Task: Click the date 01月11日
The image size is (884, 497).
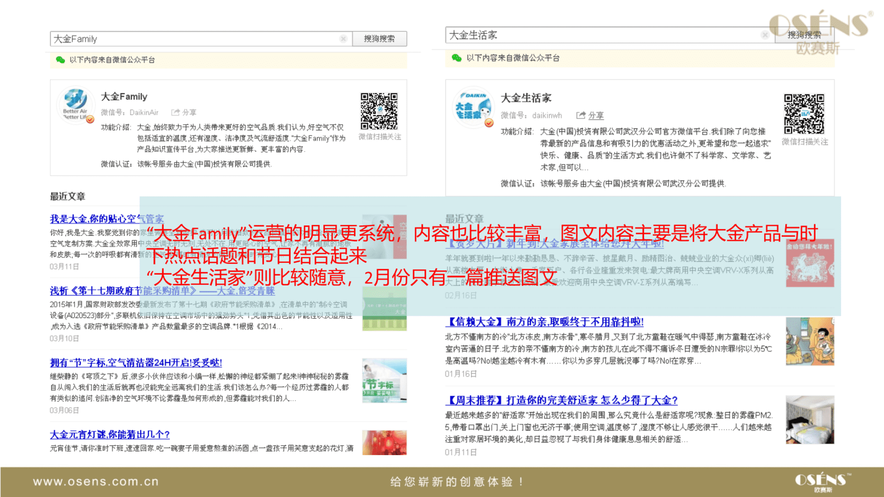Action: tap(461, 452)
